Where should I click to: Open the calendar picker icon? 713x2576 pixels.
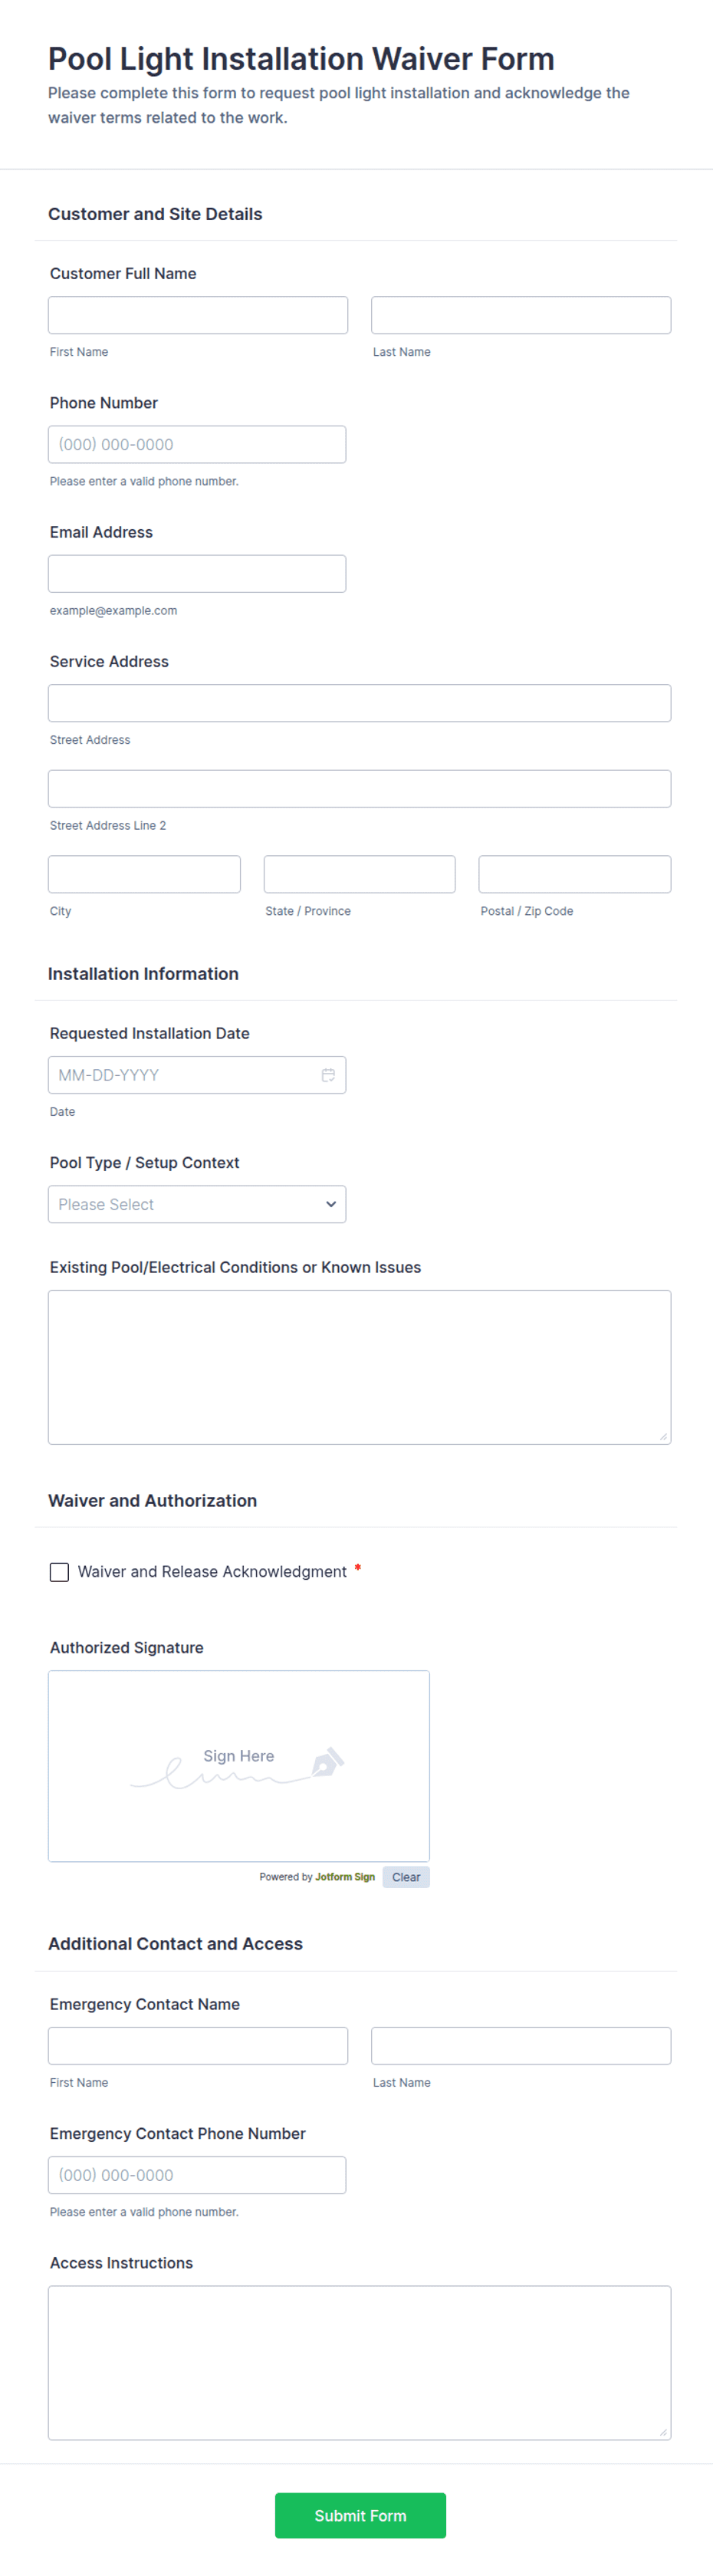point(327,1075)
